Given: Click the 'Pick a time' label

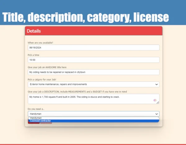Looking at the screenshot, I should [33, 55].
